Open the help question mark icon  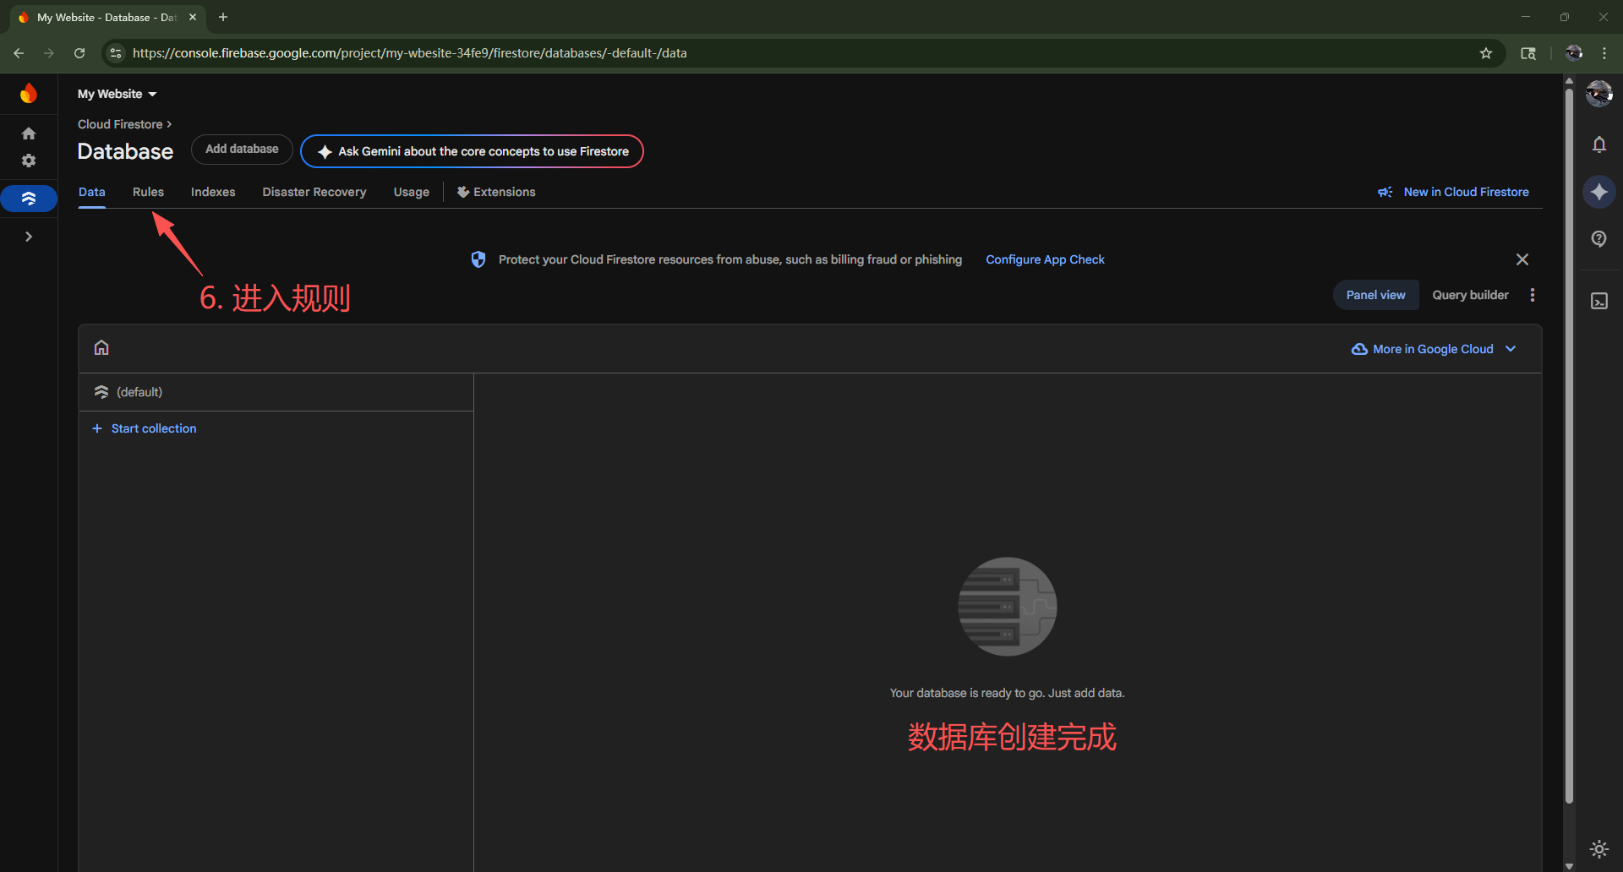tap(1598, 239)
